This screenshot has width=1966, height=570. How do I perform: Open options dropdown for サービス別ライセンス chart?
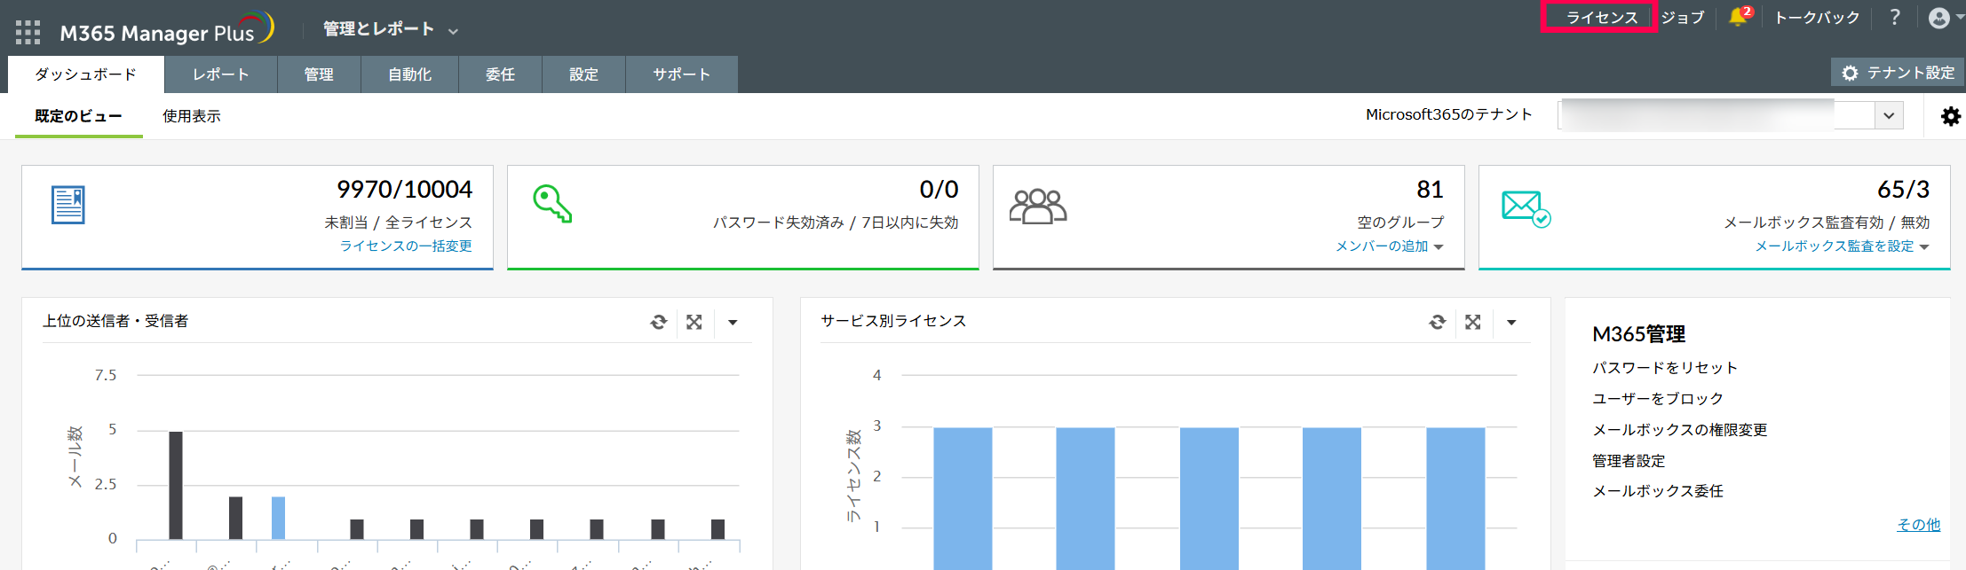pos(1511,323)
